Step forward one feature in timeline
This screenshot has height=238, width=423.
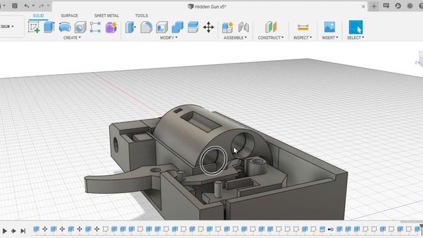[x=13, y=231]
